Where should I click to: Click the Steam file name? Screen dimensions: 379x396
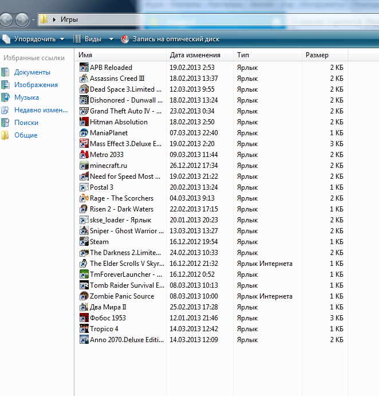(x=99, y=242)
